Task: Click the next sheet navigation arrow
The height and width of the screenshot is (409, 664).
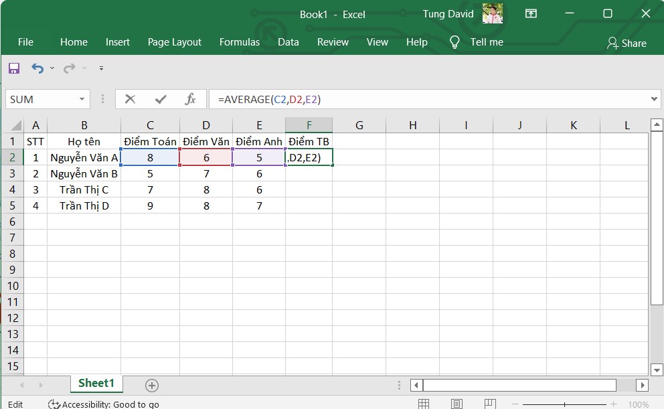Action: pos(41,386)
